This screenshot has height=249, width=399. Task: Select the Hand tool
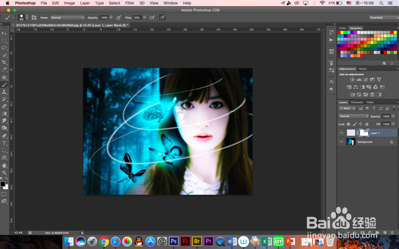click(4, 165)
